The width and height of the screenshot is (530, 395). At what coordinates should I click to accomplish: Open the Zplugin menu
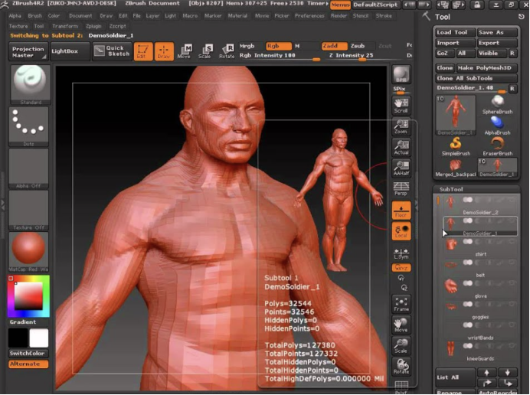pos(93,26)
